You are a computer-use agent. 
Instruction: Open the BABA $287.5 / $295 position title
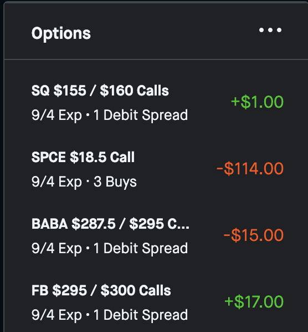[110, 224]
